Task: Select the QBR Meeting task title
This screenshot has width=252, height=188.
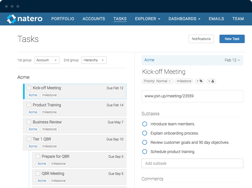Action: pyautogui.click(x=53, y=173)
